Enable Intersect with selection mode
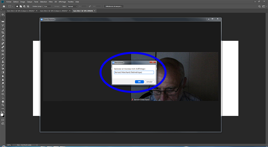 (x=28, y=6)
